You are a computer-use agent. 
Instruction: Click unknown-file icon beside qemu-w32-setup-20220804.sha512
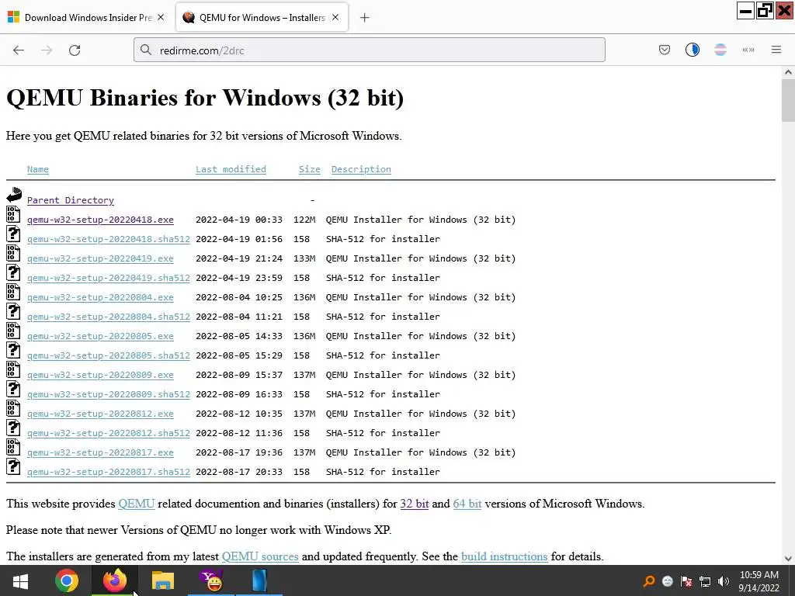click(14, 311)
